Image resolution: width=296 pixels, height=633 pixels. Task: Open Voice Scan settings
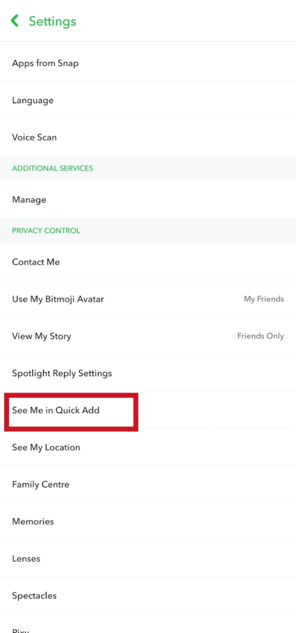[x=148, y=137]
